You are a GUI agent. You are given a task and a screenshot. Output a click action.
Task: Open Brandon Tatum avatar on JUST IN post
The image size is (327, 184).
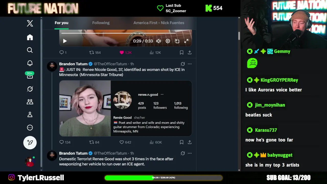(x=52, y=66)
